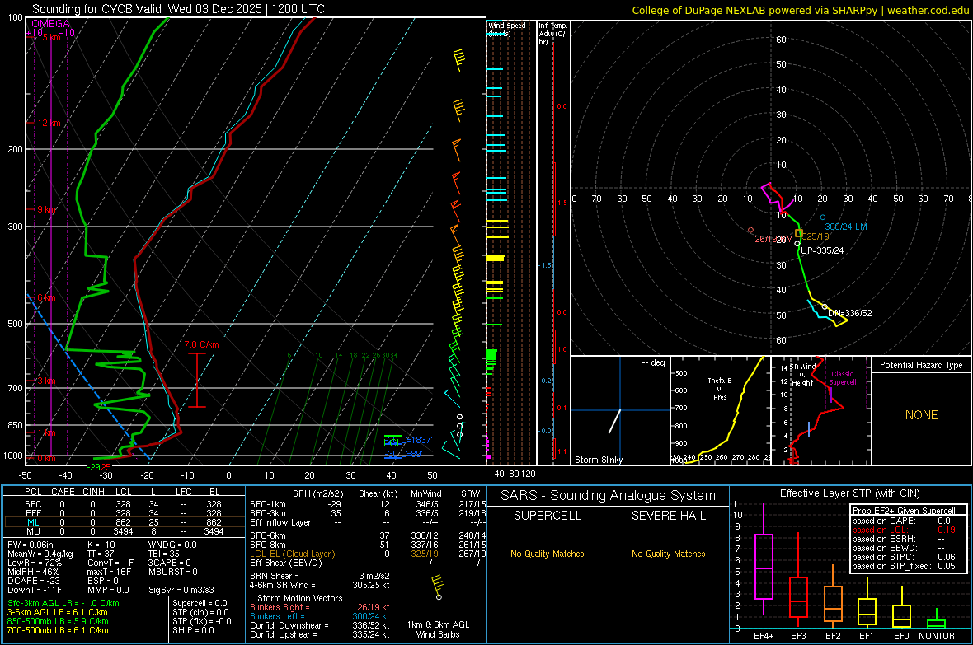Viewport: 973px width, 645px height.
Task: Click the SARS - Sounding Analogue System heading
Action: coord(609,496)
